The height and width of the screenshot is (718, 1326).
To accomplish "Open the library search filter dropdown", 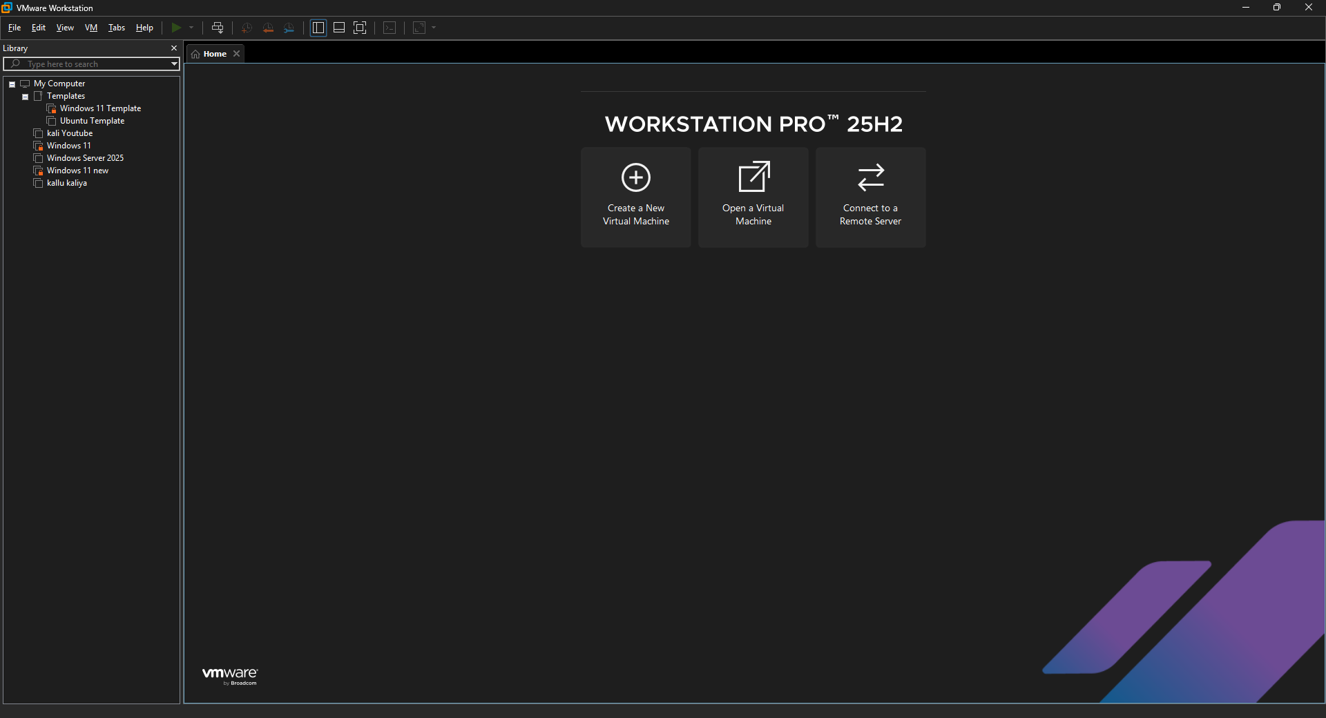I will (x=173, y=64).
